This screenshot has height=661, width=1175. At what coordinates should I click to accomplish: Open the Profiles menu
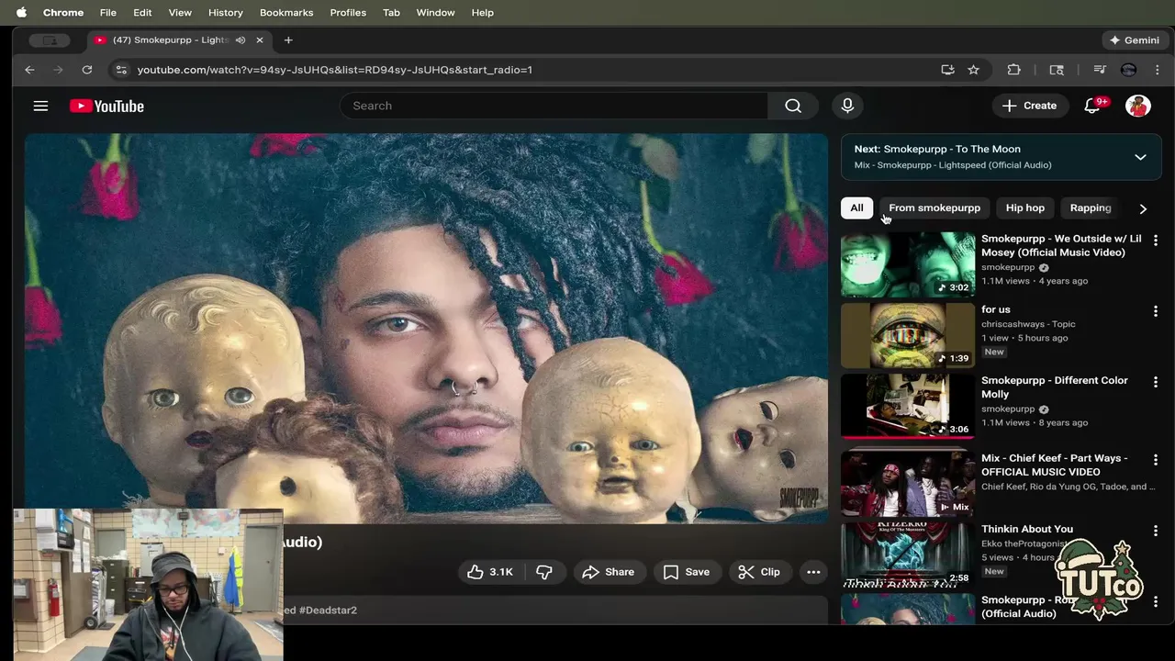click(348, 13)
